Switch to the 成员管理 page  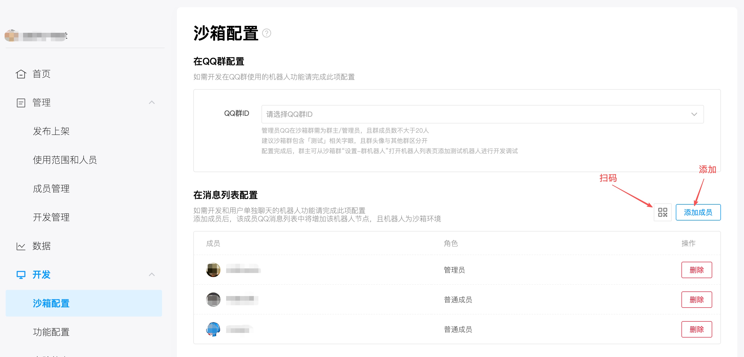click(51, 188)
